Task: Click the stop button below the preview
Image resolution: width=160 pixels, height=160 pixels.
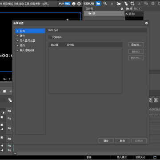Action: coord(4,91)
